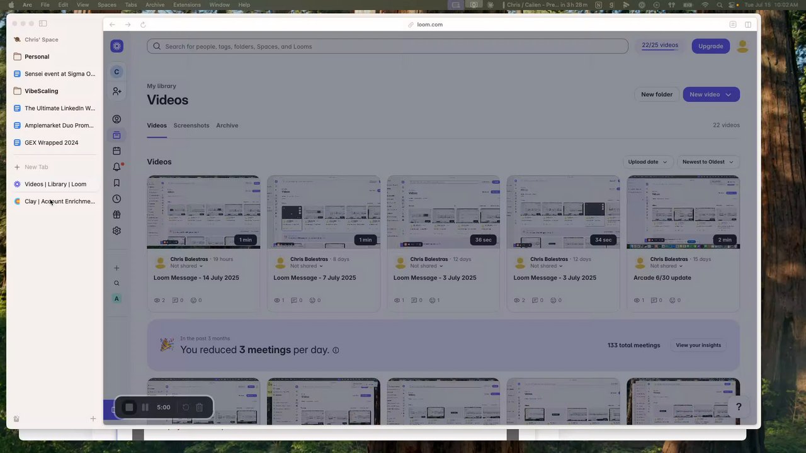Click the split view icon in Arc toolbar
This screenshot has height=453, width=806.
point(748,25)
